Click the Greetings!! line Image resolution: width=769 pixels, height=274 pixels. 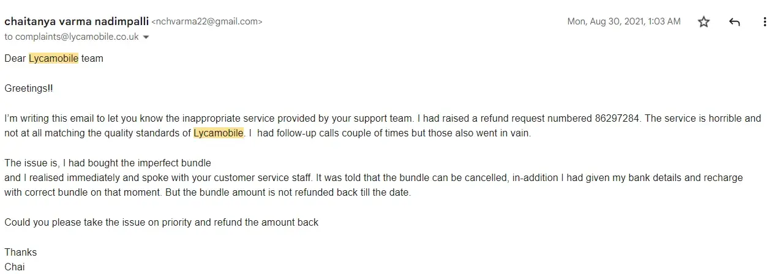click(29, 89)
